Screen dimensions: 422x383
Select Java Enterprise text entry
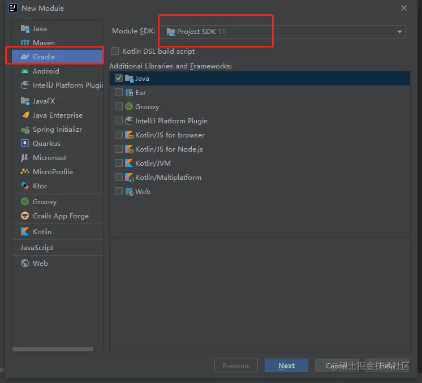pyautogui.click(x=58, y=115)
